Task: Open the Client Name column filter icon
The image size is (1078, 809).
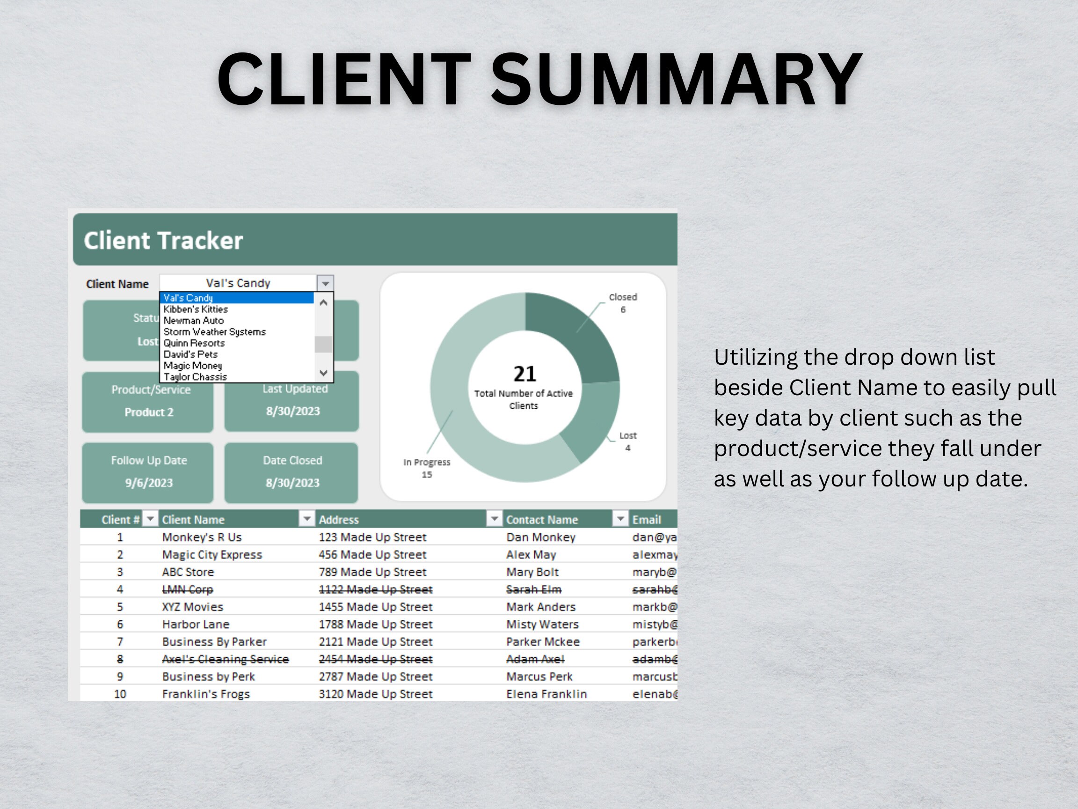Action: 307,519
